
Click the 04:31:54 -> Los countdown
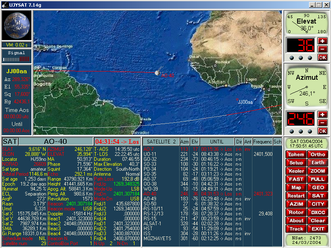click(x=117, y=141)
